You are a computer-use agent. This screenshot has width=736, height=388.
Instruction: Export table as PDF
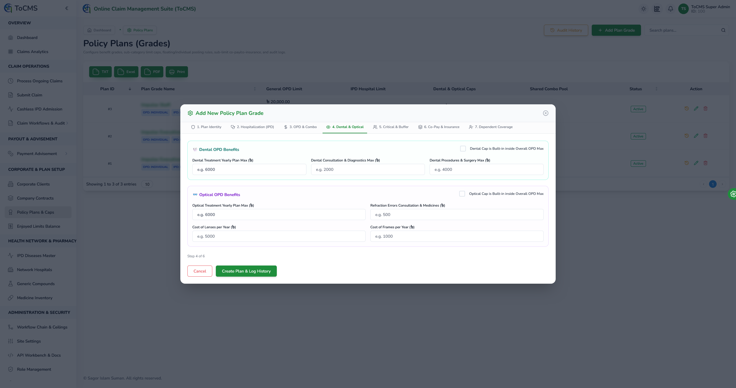coord(152,72)
